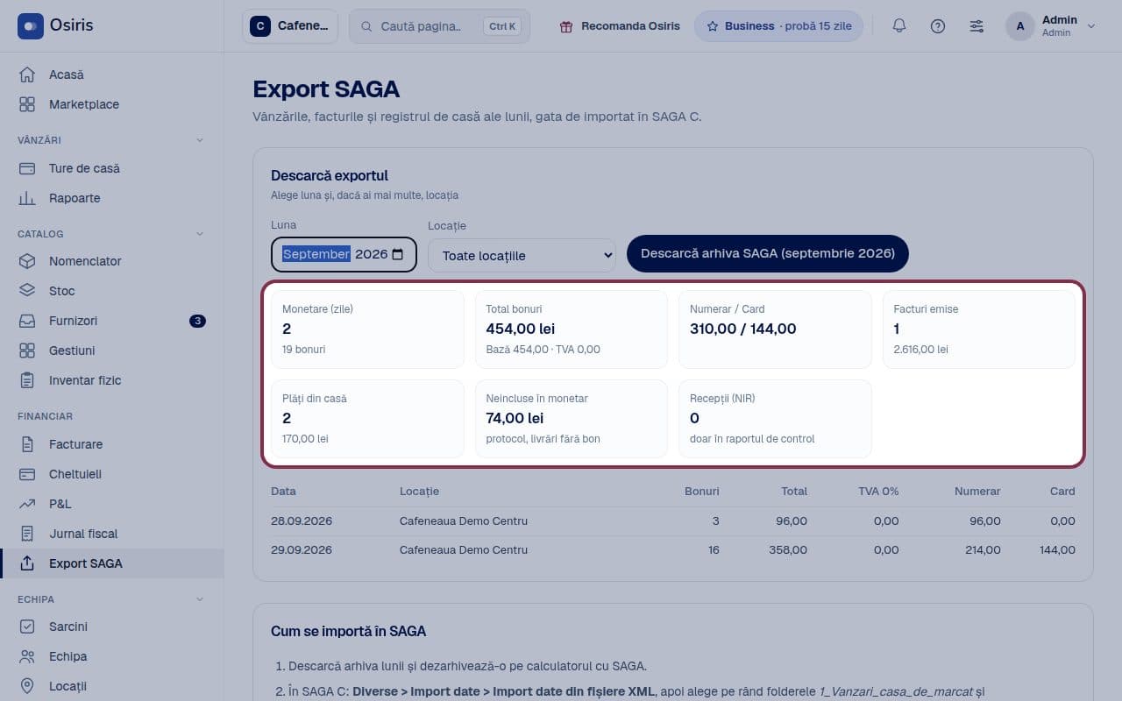Click the Stoc layers icon
Image resolution: width=1122 pixels, height=701 pixels.
[27, 291]
